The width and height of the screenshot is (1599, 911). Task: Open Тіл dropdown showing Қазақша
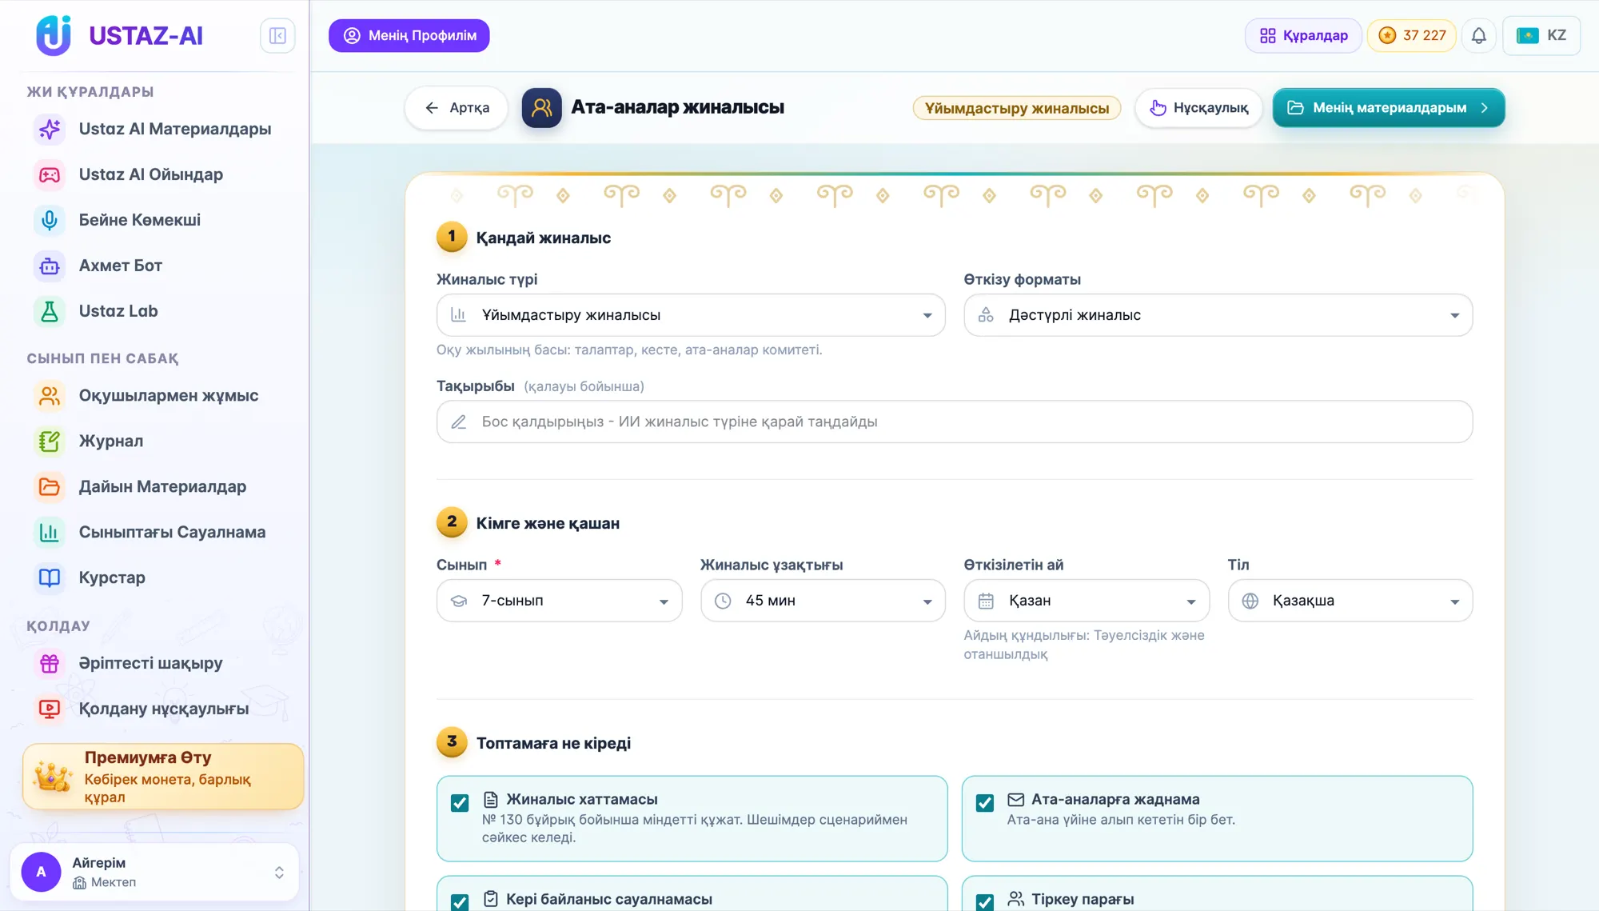(x=1350, y=601)
